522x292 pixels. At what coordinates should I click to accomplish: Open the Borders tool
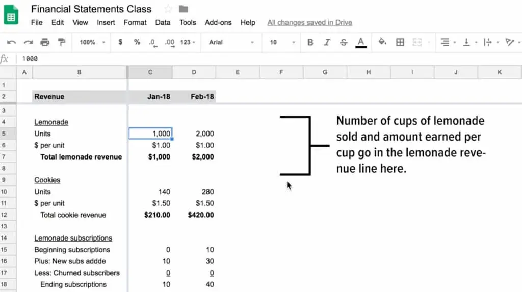coord(400,42)
